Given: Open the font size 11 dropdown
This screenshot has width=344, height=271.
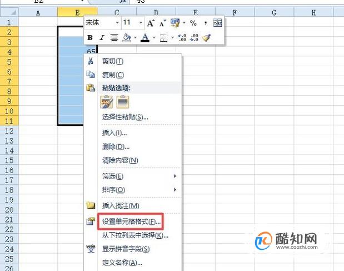Looking at the screenshot, I should [141, 23].
